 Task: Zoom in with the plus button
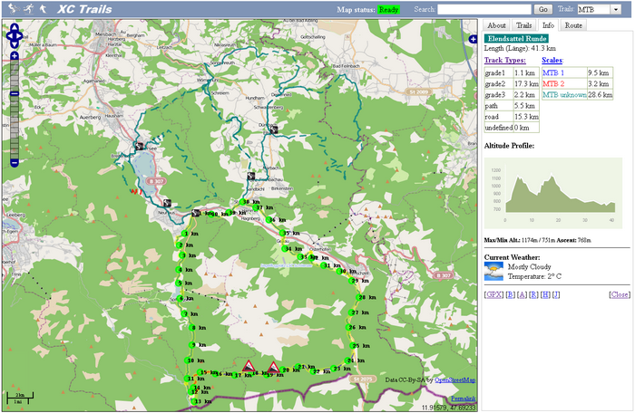pyautogui.click(x=15, y=55)
